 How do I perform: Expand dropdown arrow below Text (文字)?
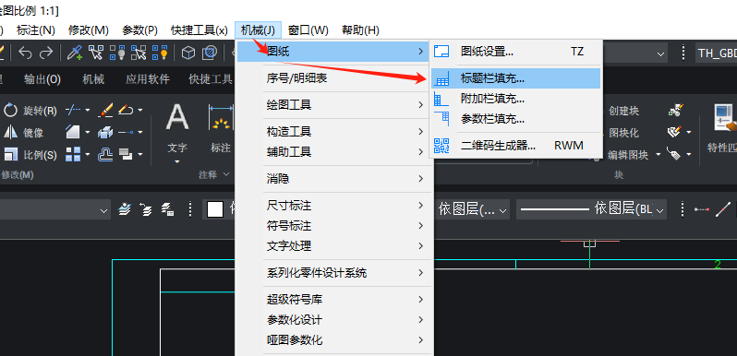click(x=177, y=162)
